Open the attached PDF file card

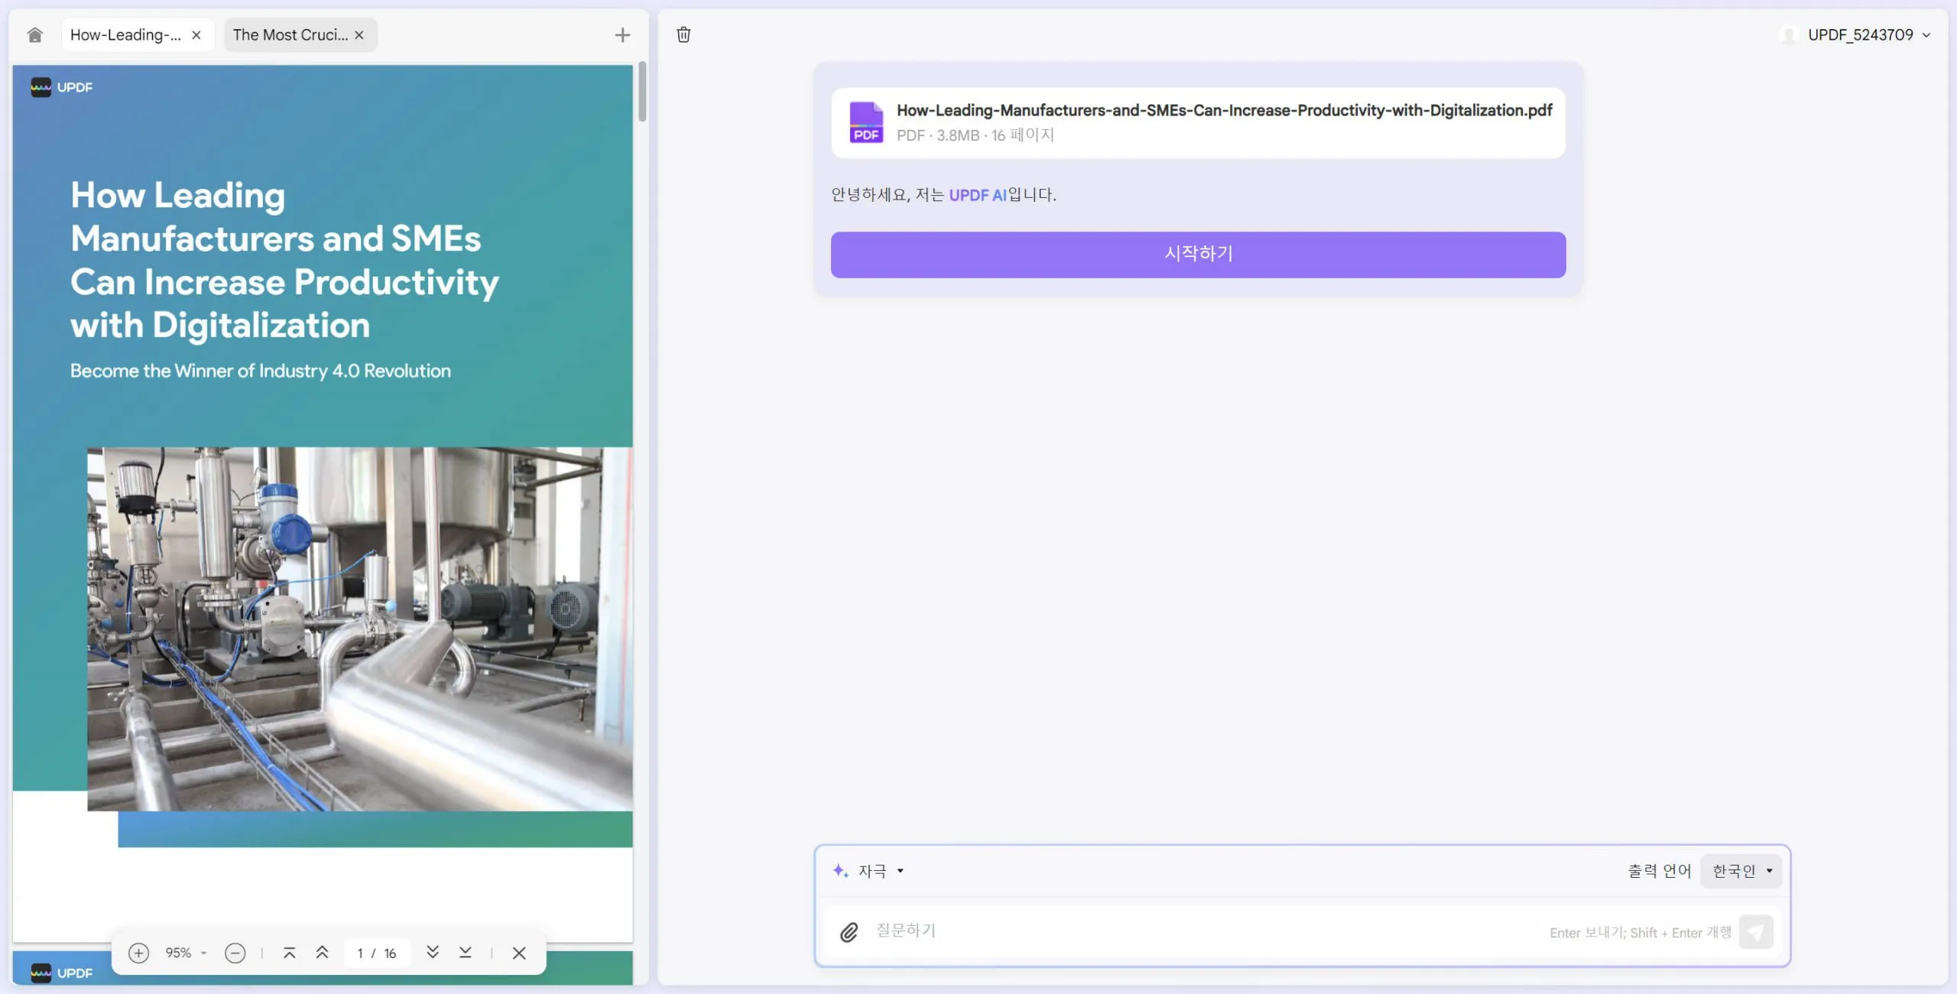[x=1198, y=122]
